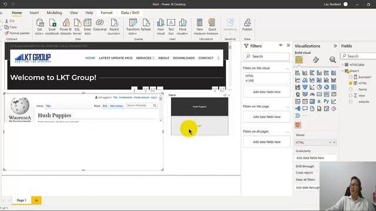Remove HTML field from Values well
The width and height of the screenshot is (376, 211).
334,142
